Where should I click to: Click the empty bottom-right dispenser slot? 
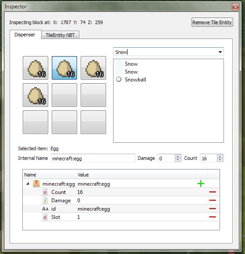pos(93,122)
